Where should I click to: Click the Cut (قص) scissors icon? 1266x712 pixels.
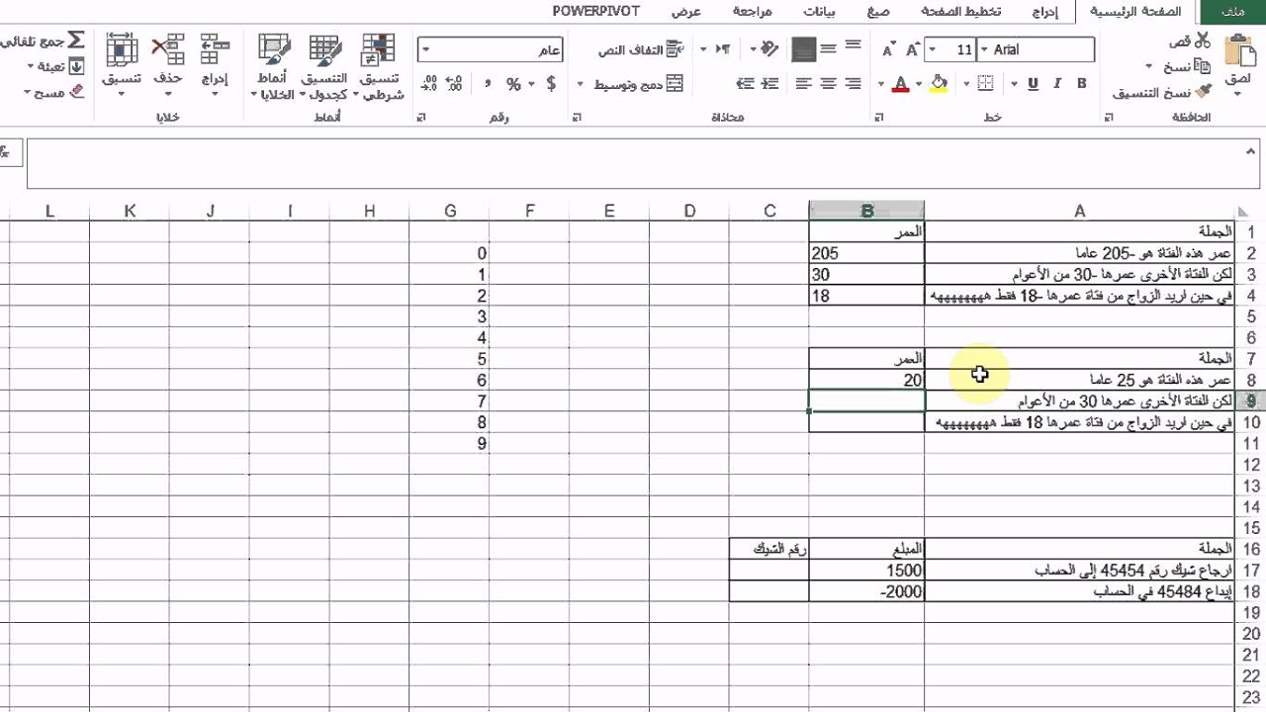1203,41
